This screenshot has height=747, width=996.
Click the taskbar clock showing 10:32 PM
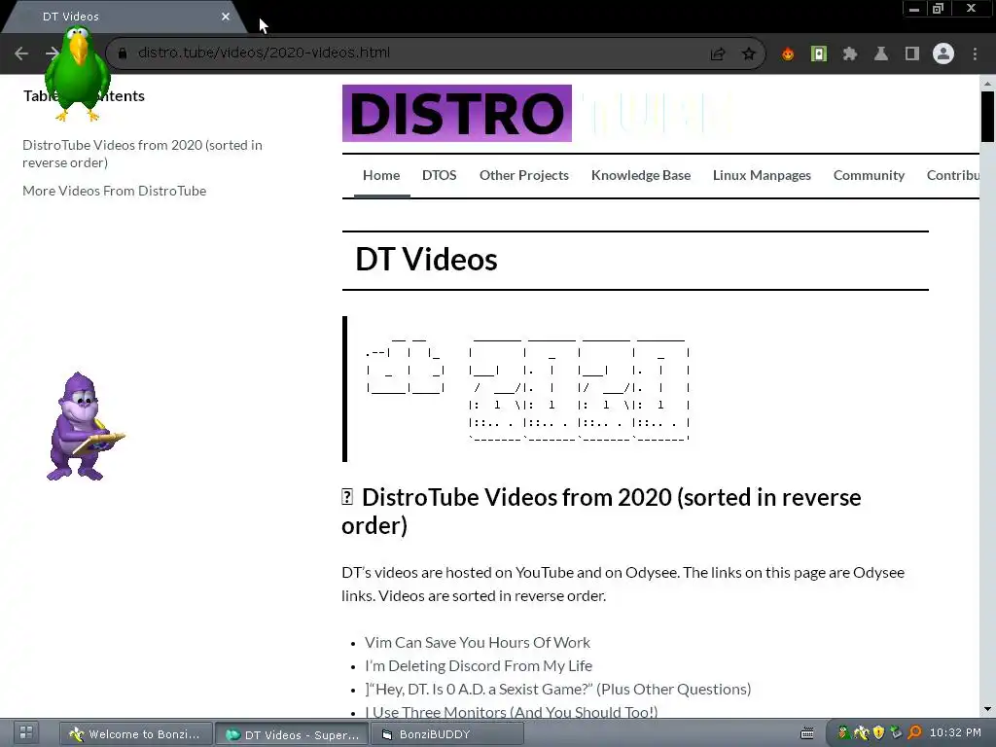pos(956,733)
